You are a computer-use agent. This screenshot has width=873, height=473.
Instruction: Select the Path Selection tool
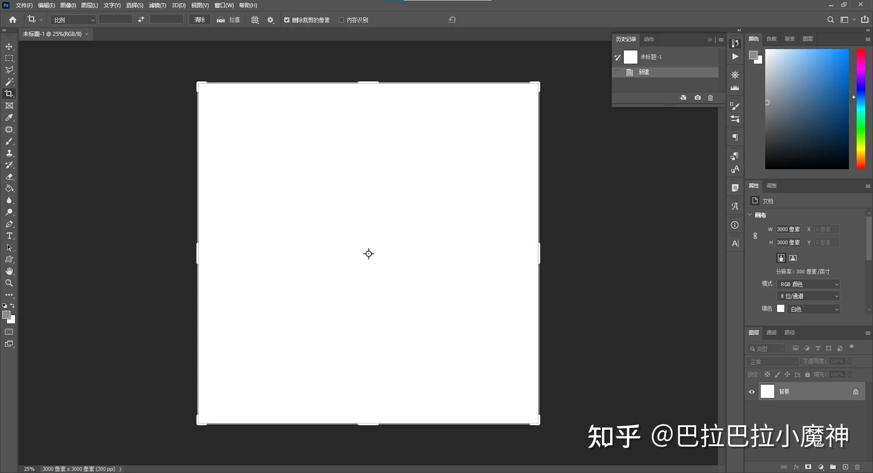pos(9,248)
